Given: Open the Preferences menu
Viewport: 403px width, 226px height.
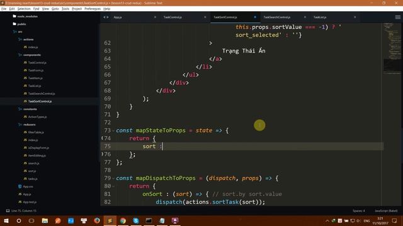Looking at the screenshot, I should [93, 9].
